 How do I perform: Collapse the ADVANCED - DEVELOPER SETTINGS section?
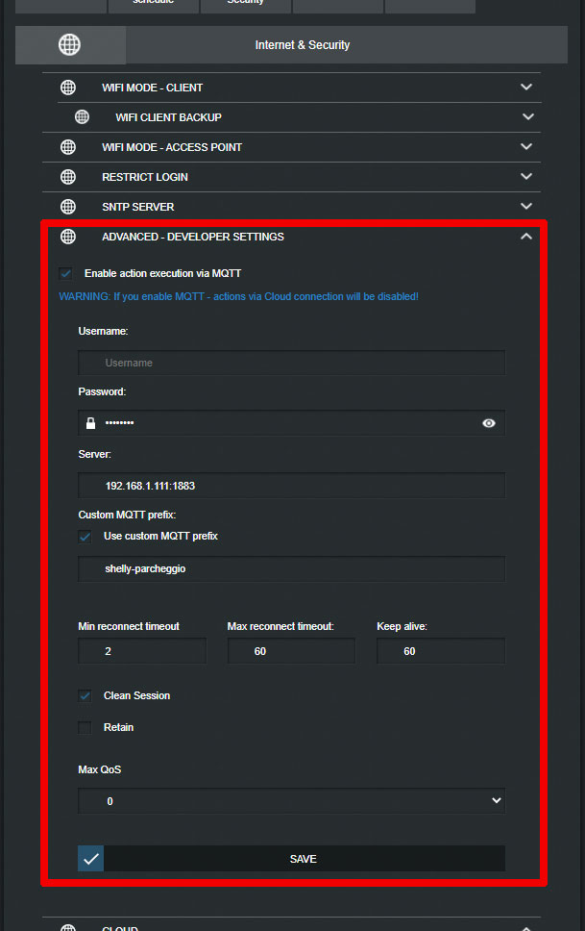pos(526,237)
